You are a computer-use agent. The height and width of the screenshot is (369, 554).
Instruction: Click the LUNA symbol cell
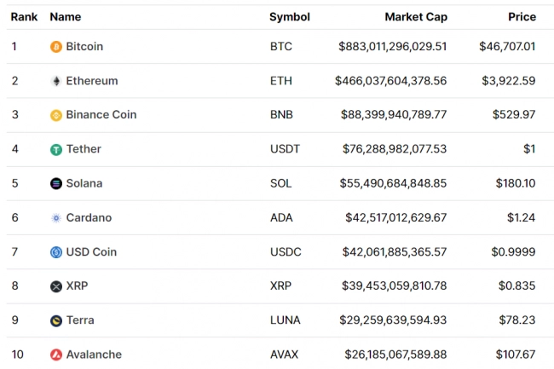284,320
